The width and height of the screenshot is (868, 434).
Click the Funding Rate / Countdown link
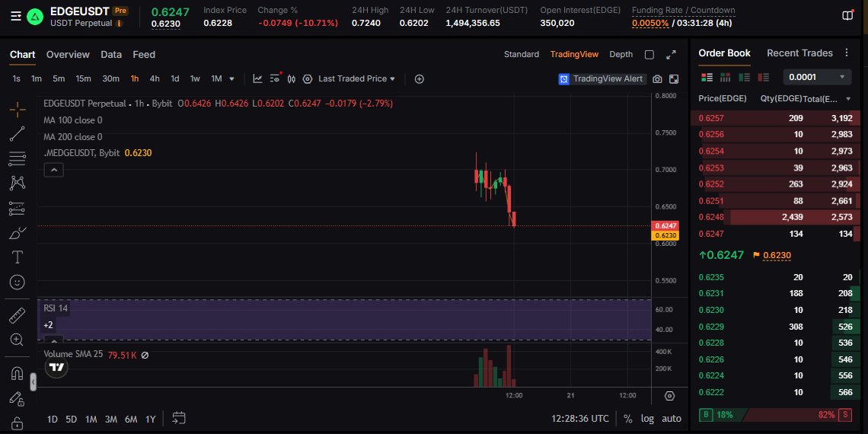(x=684, y=10)
